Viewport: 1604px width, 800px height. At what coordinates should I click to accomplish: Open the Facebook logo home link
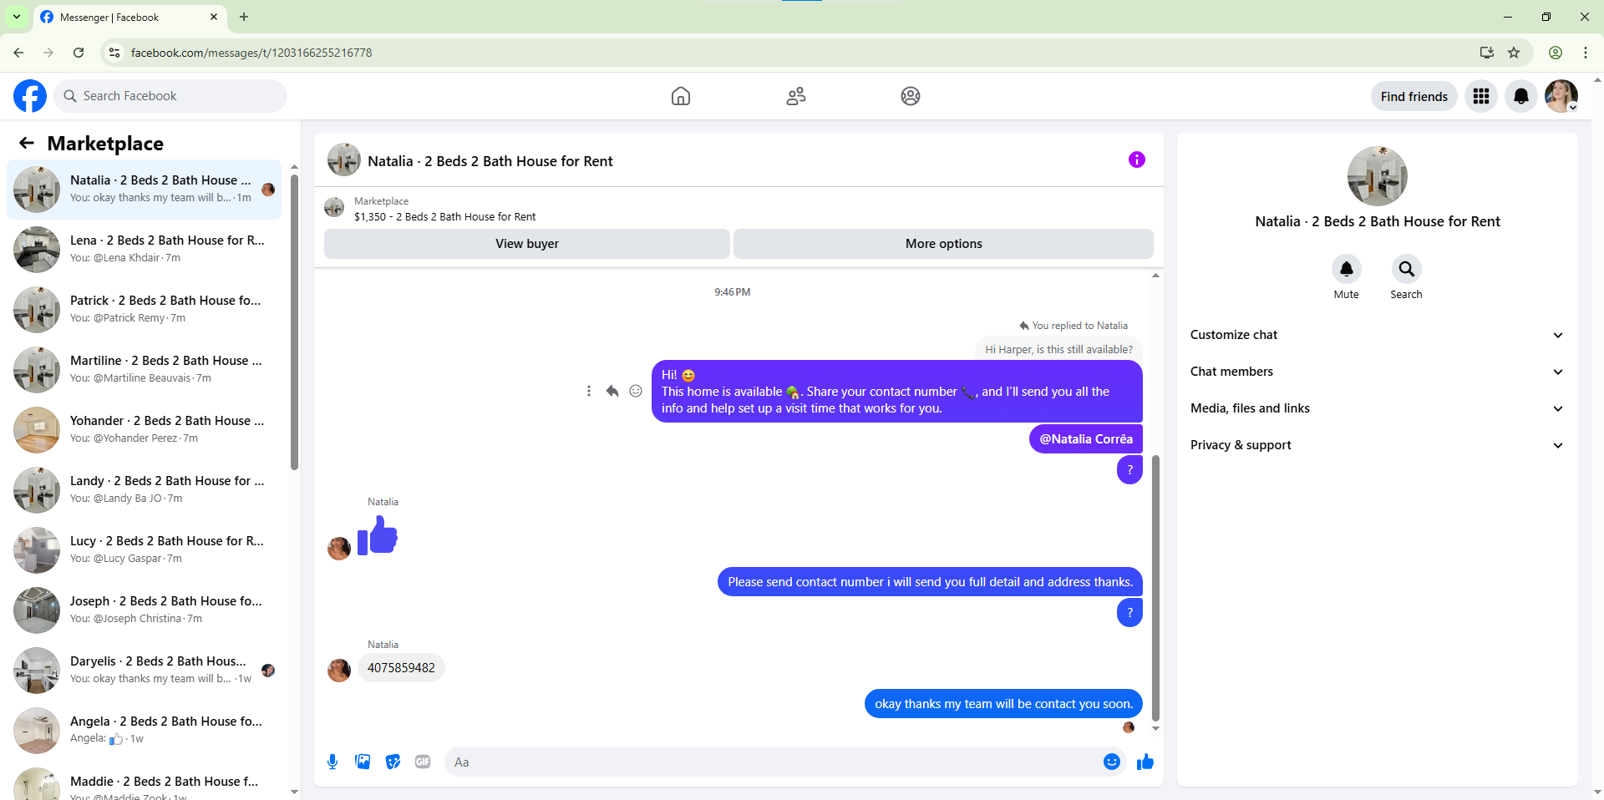(x=30, y=96)
